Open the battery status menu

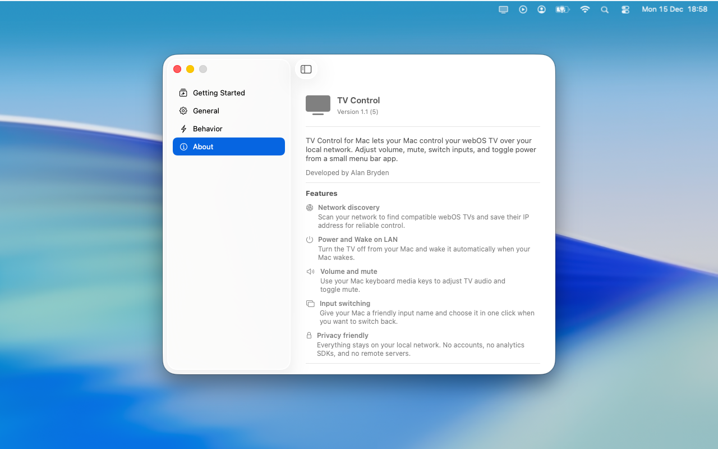tap(562, 10)
